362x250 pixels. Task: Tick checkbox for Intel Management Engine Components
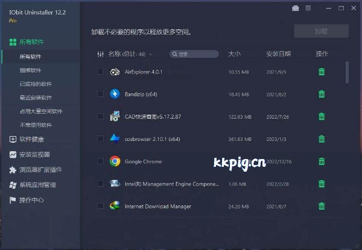point(100,184)
